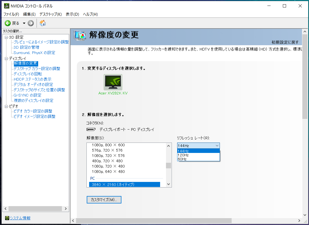Click the task tree horizontal scrollbar thumb
The height and width of the screenshot is (225, 309).
(35, 209)
